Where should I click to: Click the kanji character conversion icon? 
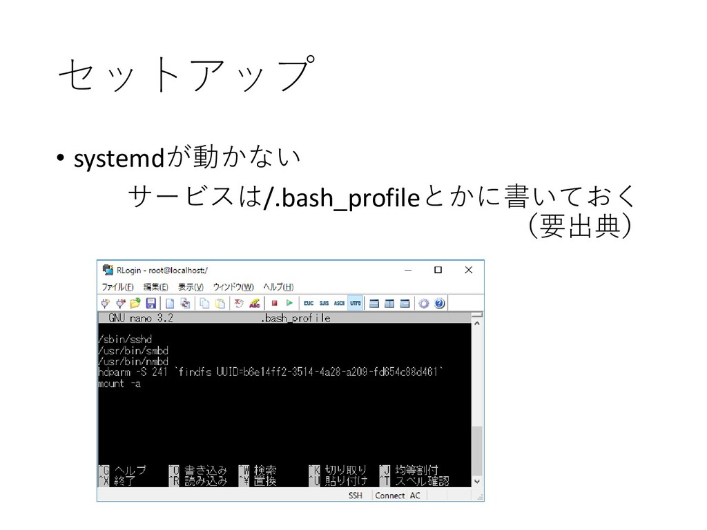coord(239,304)
